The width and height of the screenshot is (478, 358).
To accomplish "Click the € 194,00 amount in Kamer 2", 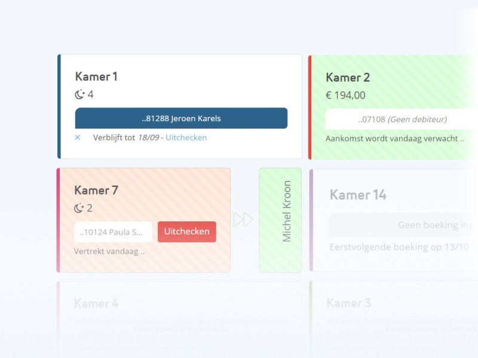I will (345, 95).
